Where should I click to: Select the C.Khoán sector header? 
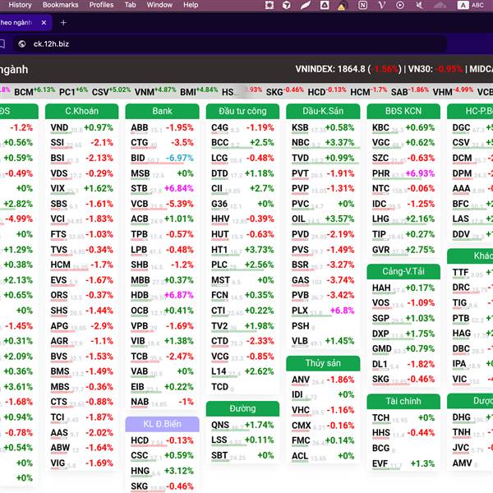pos(81,111)
